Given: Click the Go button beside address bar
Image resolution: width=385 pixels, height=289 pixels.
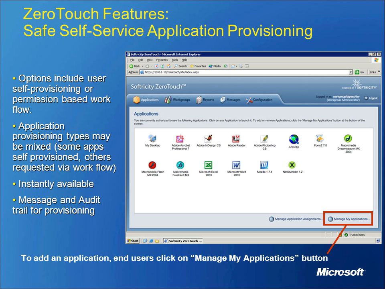Looking at the screenshot, I should 359,72.
